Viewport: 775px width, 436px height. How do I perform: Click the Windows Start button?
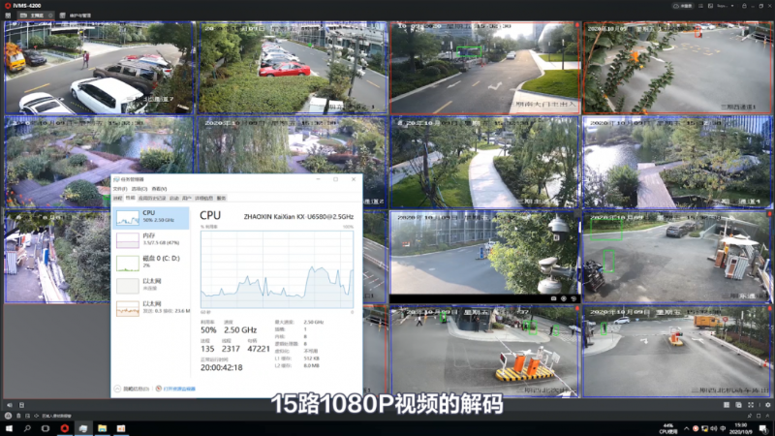[9, 427]
